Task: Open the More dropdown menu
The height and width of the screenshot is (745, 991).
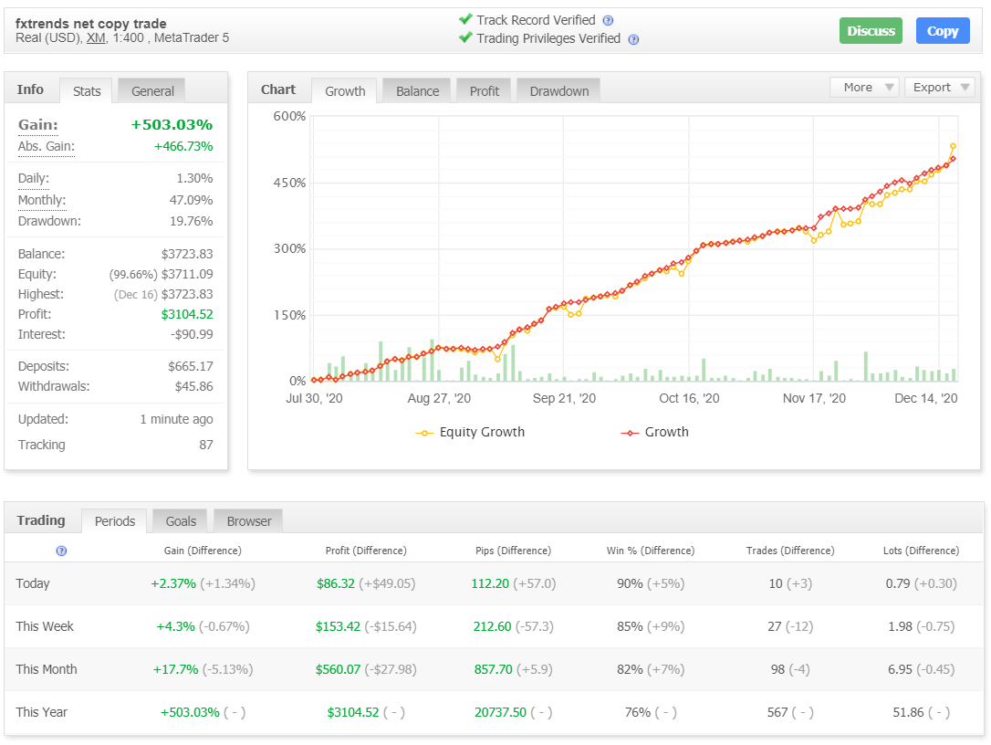Action: [x=866, y=88]
